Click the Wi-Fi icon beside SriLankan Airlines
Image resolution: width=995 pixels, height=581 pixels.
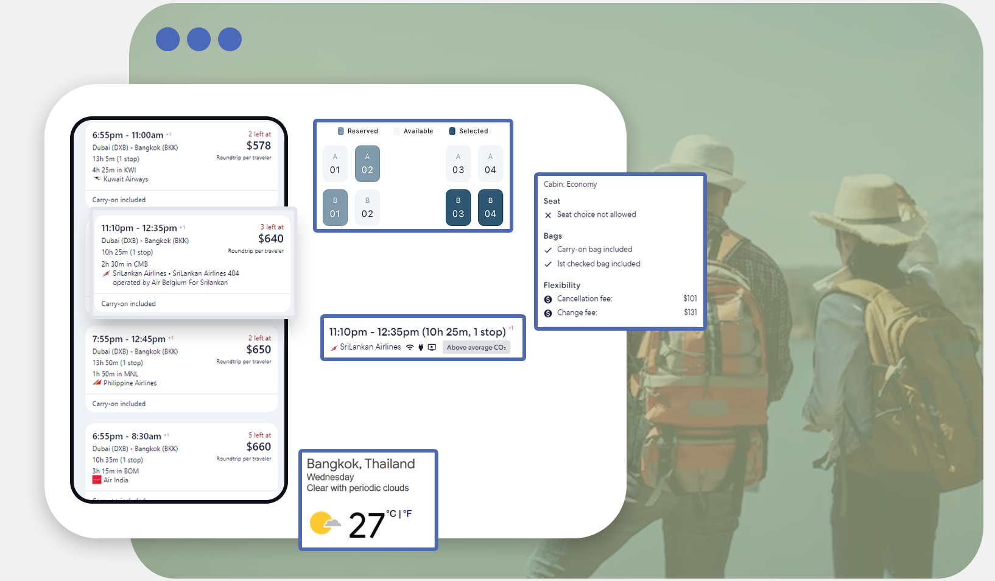pyautogui.click(x=410, y=347)
